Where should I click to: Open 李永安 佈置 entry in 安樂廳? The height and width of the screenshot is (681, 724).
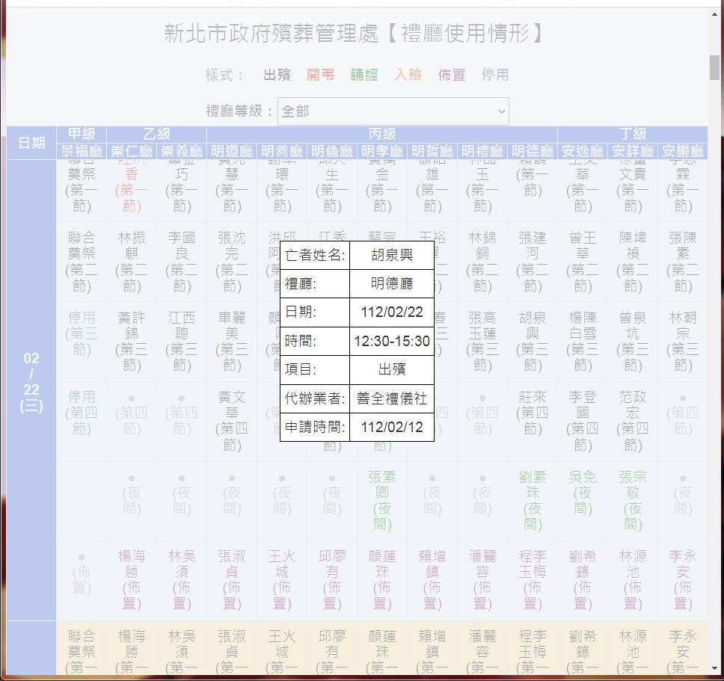click(682, 580)
